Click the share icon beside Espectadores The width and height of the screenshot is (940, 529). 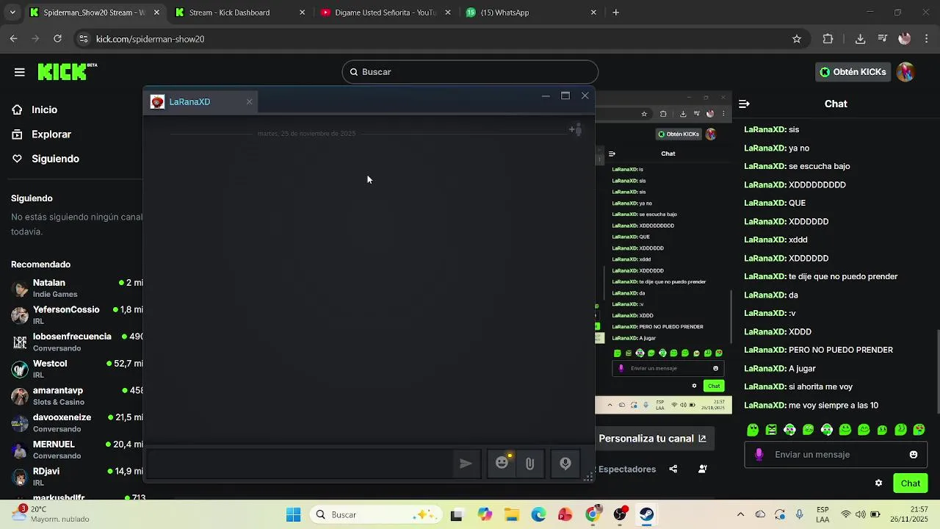click(x=673, y=469)
